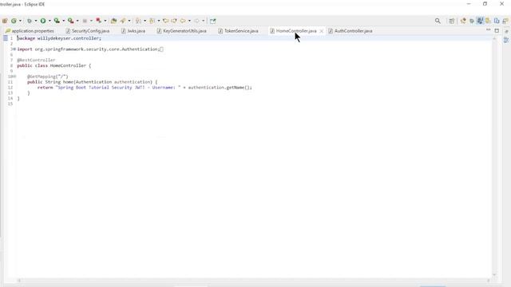Open dropdown next to gray stop icon
Viewport: 511px width, 287px height.
coord(91,21)
